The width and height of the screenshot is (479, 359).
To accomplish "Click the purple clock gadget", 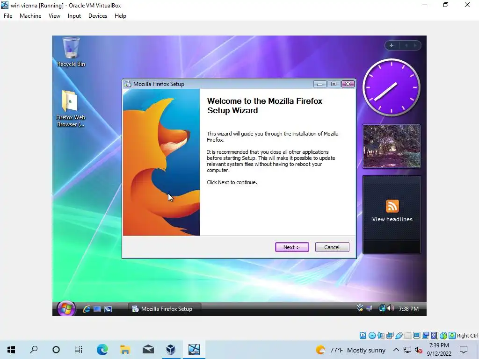I will point(392,87).
